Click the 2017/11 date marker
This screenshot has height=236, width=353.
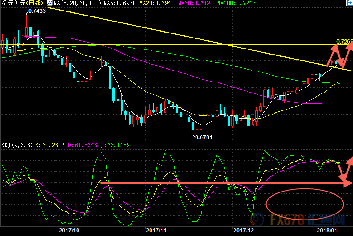pyautogui.click(x=156, y=230)
